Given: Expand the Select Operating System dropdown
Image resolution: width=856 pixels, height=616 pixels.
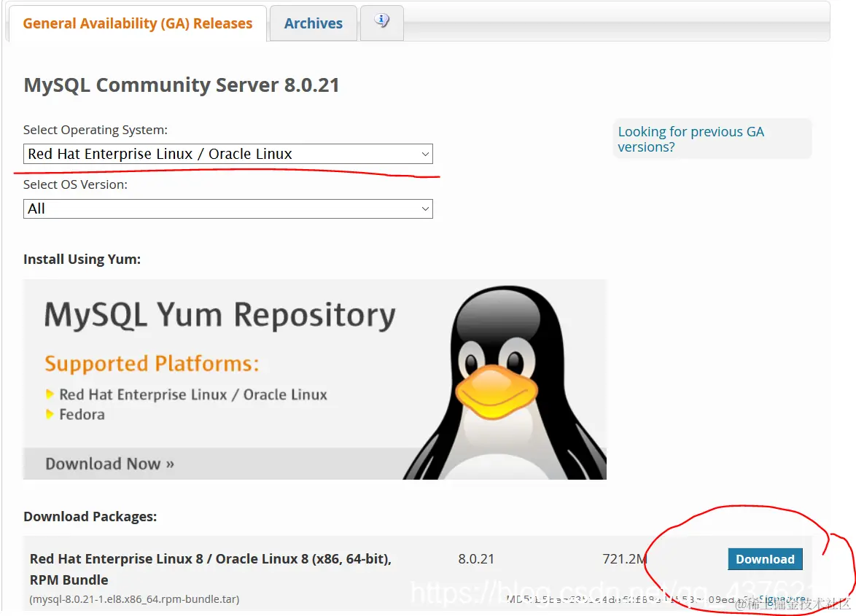Looking at the screenshot, I should 228,154.
